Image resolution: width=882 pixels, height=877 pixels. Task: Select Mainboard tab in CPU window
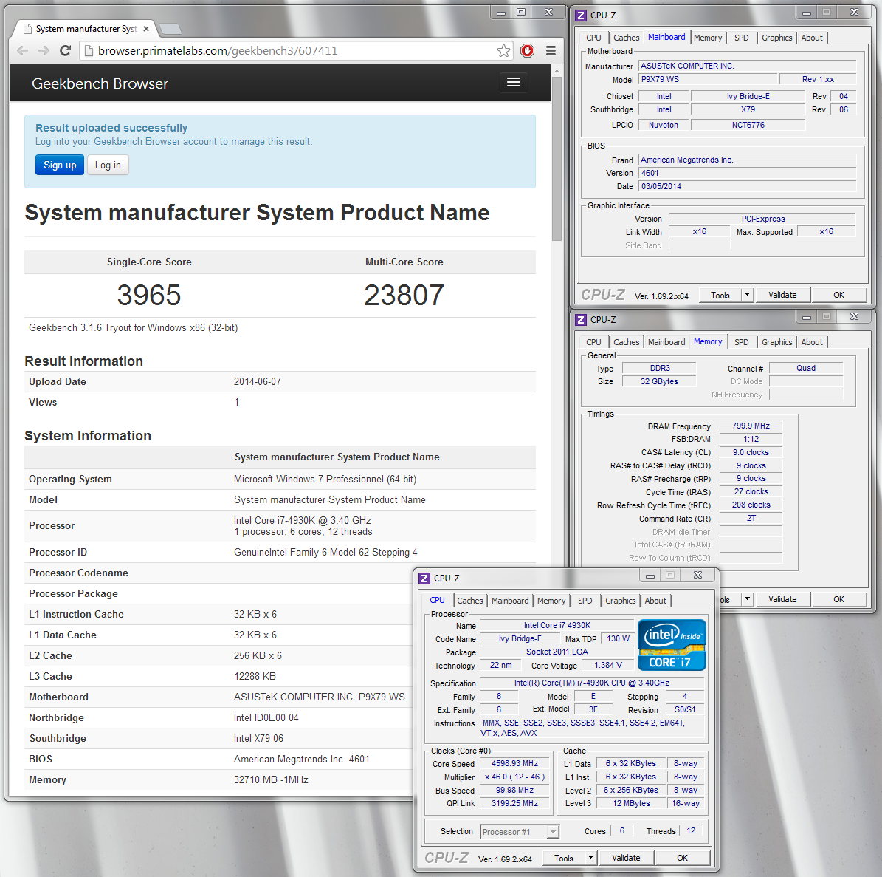pos(510,601)
